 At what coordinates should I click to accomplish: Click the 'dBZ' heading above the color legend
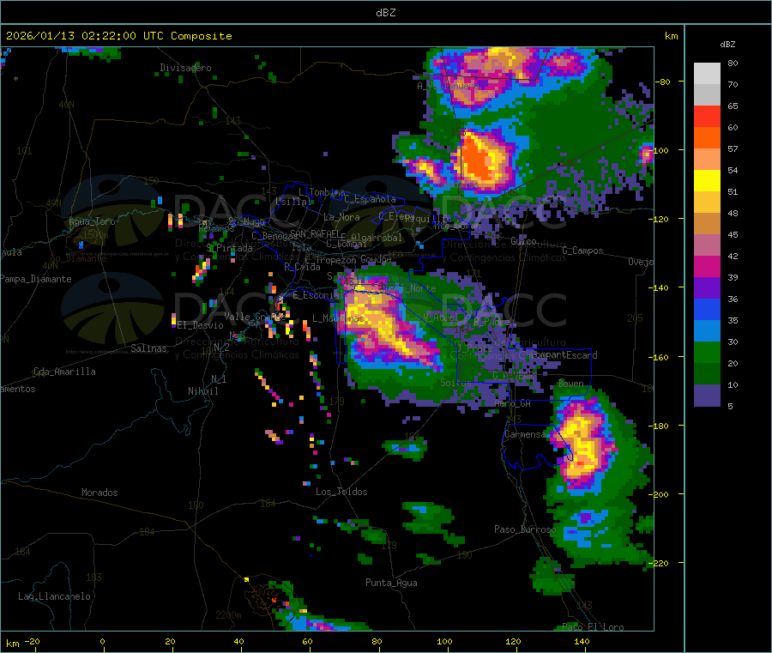(x=727, y=45)
